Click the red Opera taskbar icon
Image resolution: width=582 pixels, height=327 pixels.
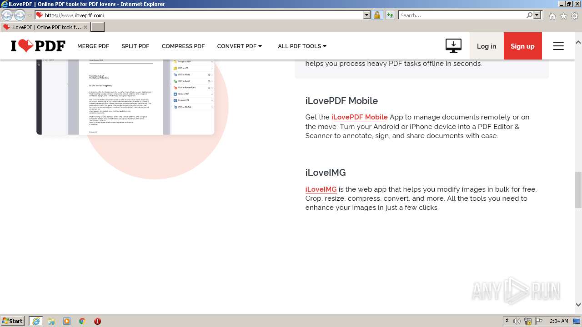97,321
